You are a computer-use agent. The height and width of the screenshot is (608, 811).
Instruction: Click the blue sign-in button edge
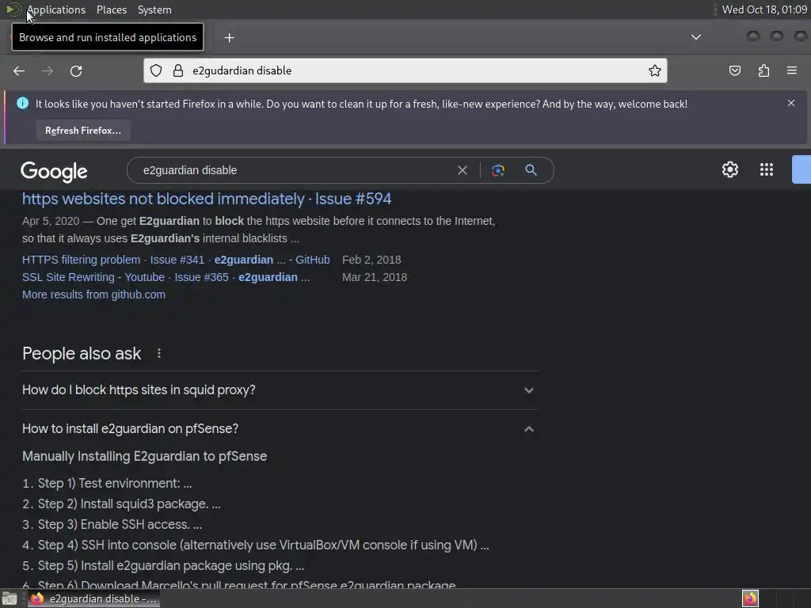(801, 169)
